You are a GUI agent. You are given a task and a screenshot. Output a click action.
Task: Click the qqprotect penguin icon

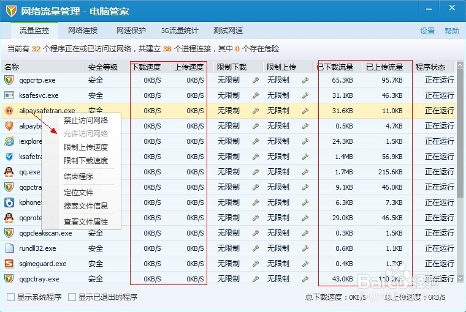point(9,218)
